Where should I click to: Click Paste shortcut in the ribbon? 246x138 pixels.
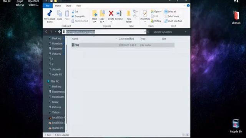[80, 21]
